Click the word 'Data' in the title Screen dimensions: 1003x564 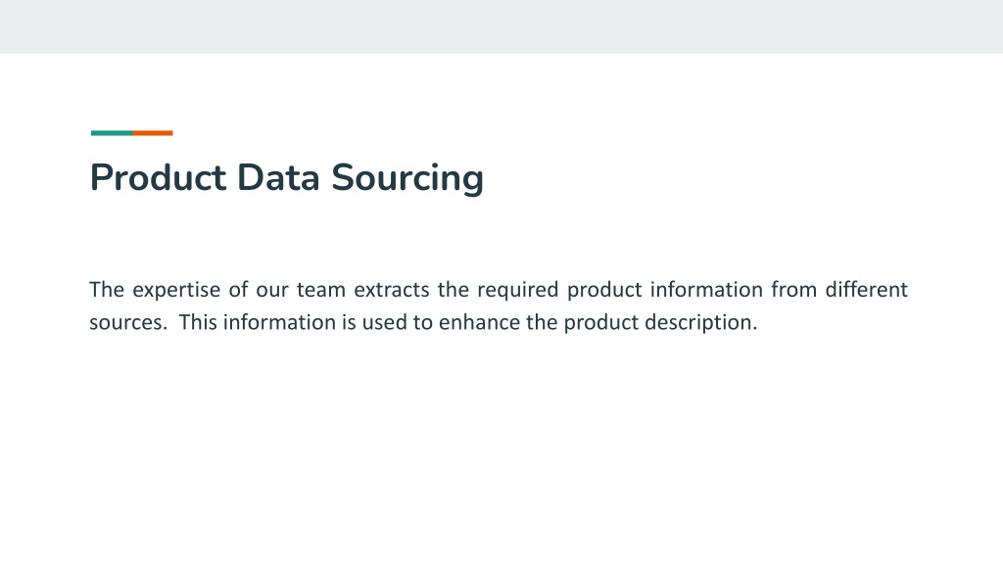pos(278,177)
